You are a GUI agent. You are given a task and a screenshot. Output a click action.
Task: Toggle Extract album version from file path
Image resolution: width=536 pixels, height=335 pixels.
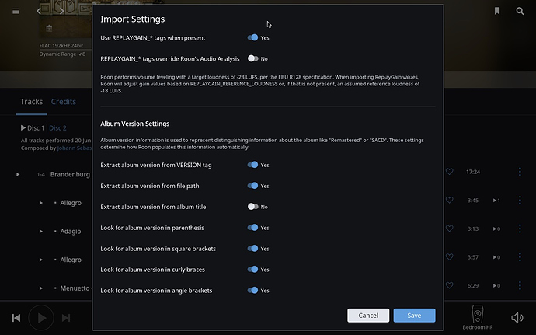[x=252, y=186]
